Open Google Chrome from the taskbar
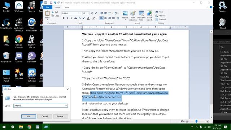The image size is (231, 130). [x=29, y=127]
